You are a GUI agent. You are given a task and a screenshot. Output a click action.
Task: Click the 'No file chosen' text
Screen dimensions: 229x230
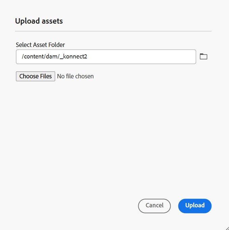click(x=75, y=76)
